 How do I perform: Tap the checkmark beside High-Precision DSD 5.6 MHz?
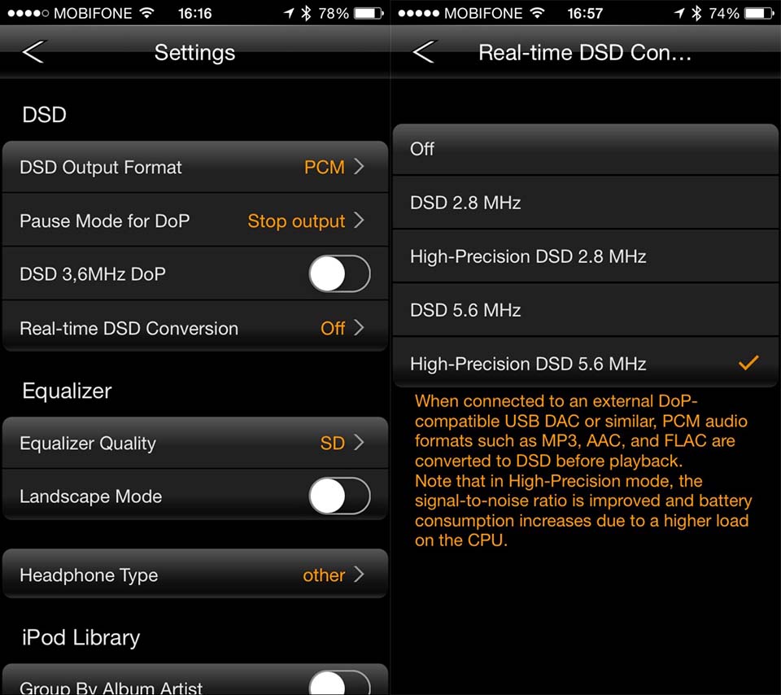click(748, 363)
